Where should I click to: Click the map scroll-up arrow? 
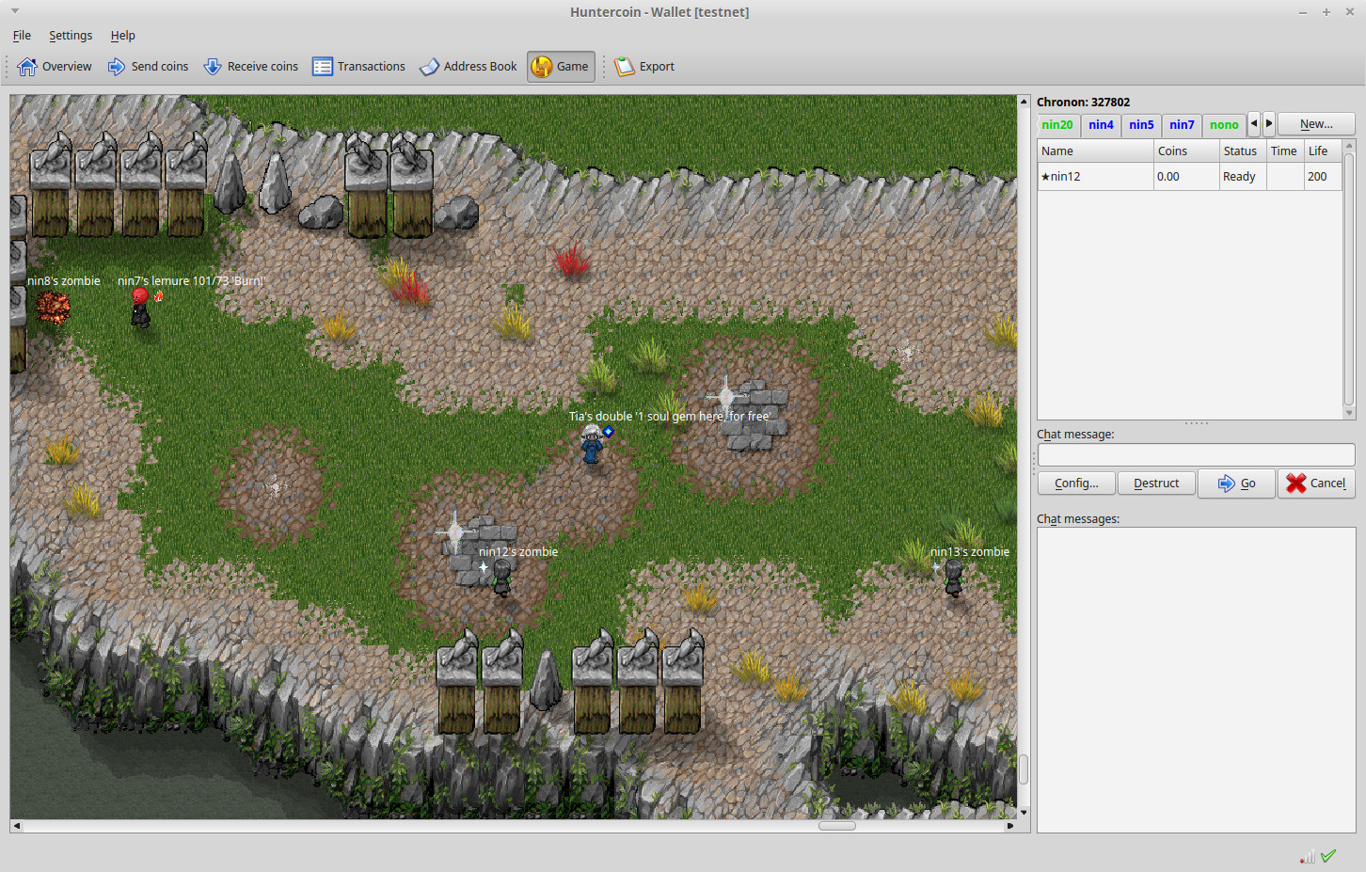coord(1024,101)
